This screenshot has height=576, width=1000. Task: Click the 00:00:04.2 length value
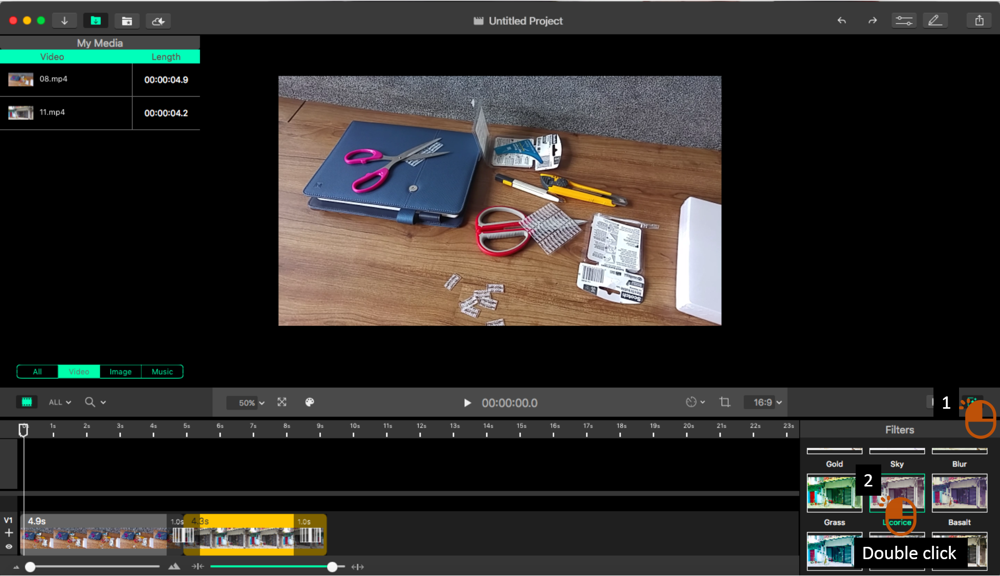(166, 113)
